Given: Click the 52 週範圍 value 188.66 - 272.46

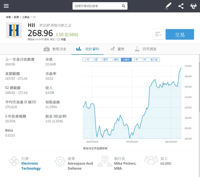Looking at the screenshot, I should [x=16, y=93].
